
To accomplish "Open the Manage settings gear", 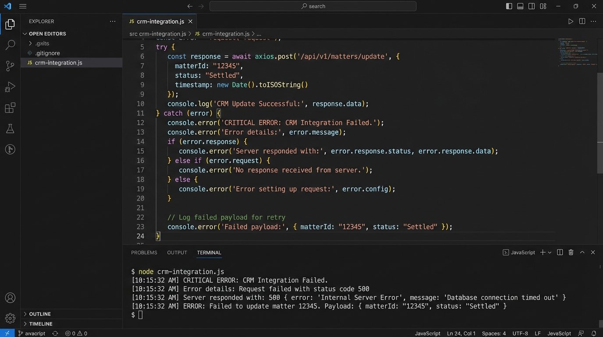I will (10, 318).
